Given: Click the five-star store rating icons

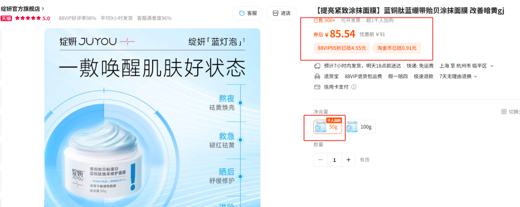Looking at the screenshot, I should tap(28, 18).
